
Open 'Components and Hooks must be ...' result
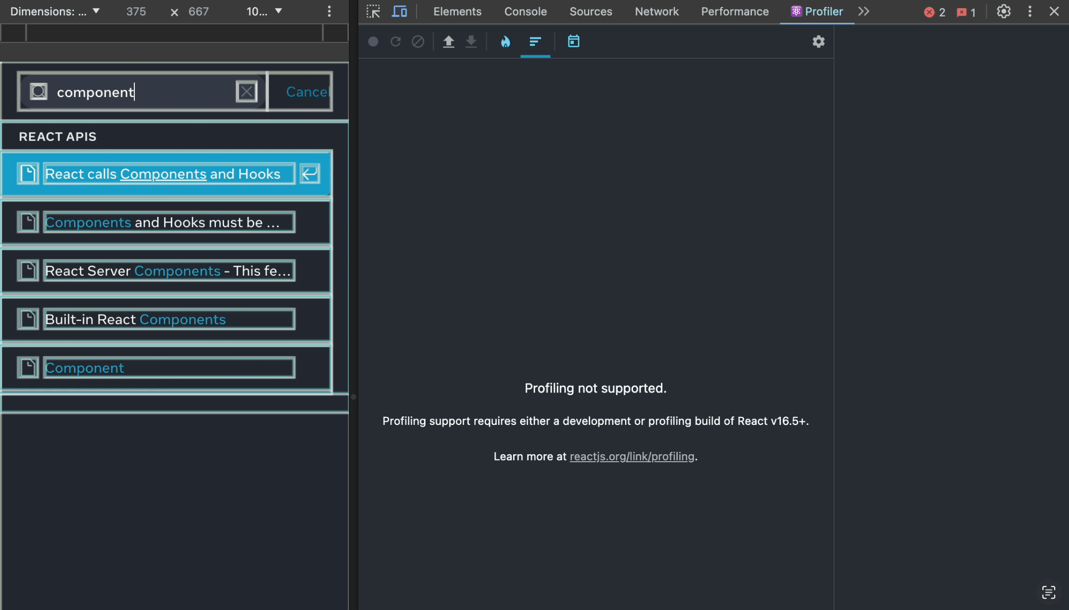(167, 222)
